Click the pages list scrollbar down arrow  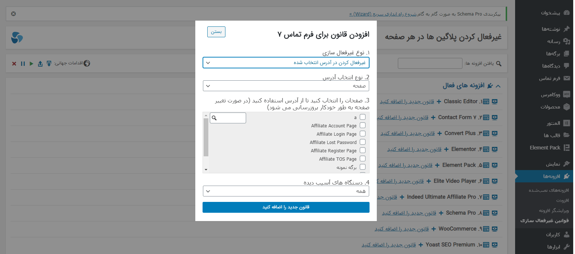click(206, 169)
